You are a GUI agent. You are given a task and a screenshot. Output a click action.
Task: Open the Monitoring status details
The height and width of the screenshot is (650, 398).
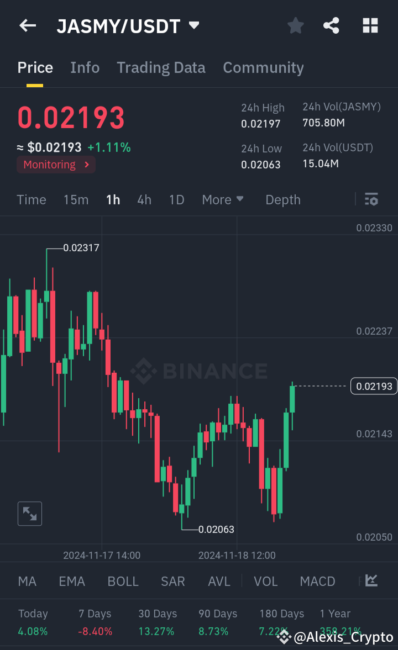coord(56,164)
